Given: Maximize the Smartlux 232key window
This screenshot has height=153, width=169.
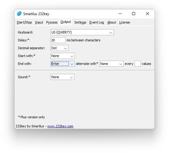Looking at the screenshot, I should pyautogui.click(x=134, y=14).
